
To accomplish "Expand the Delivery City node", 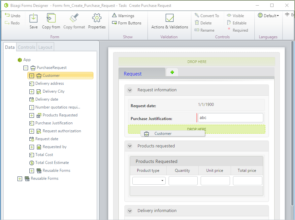I will tap(32, 92).
